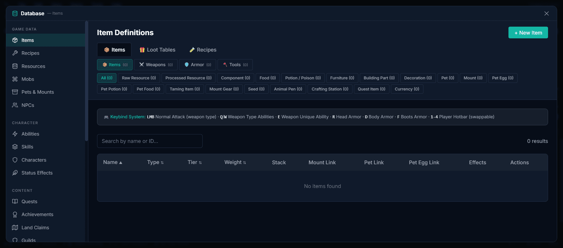
Task: Filter by Furniture (0)
Action: (x=342, y=78)
